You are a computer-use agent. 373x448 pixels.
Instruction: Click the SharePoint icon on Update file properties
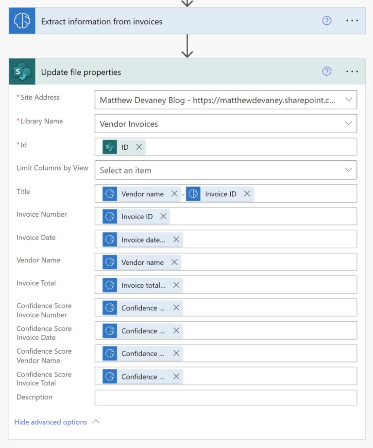(x=21, y=71)
